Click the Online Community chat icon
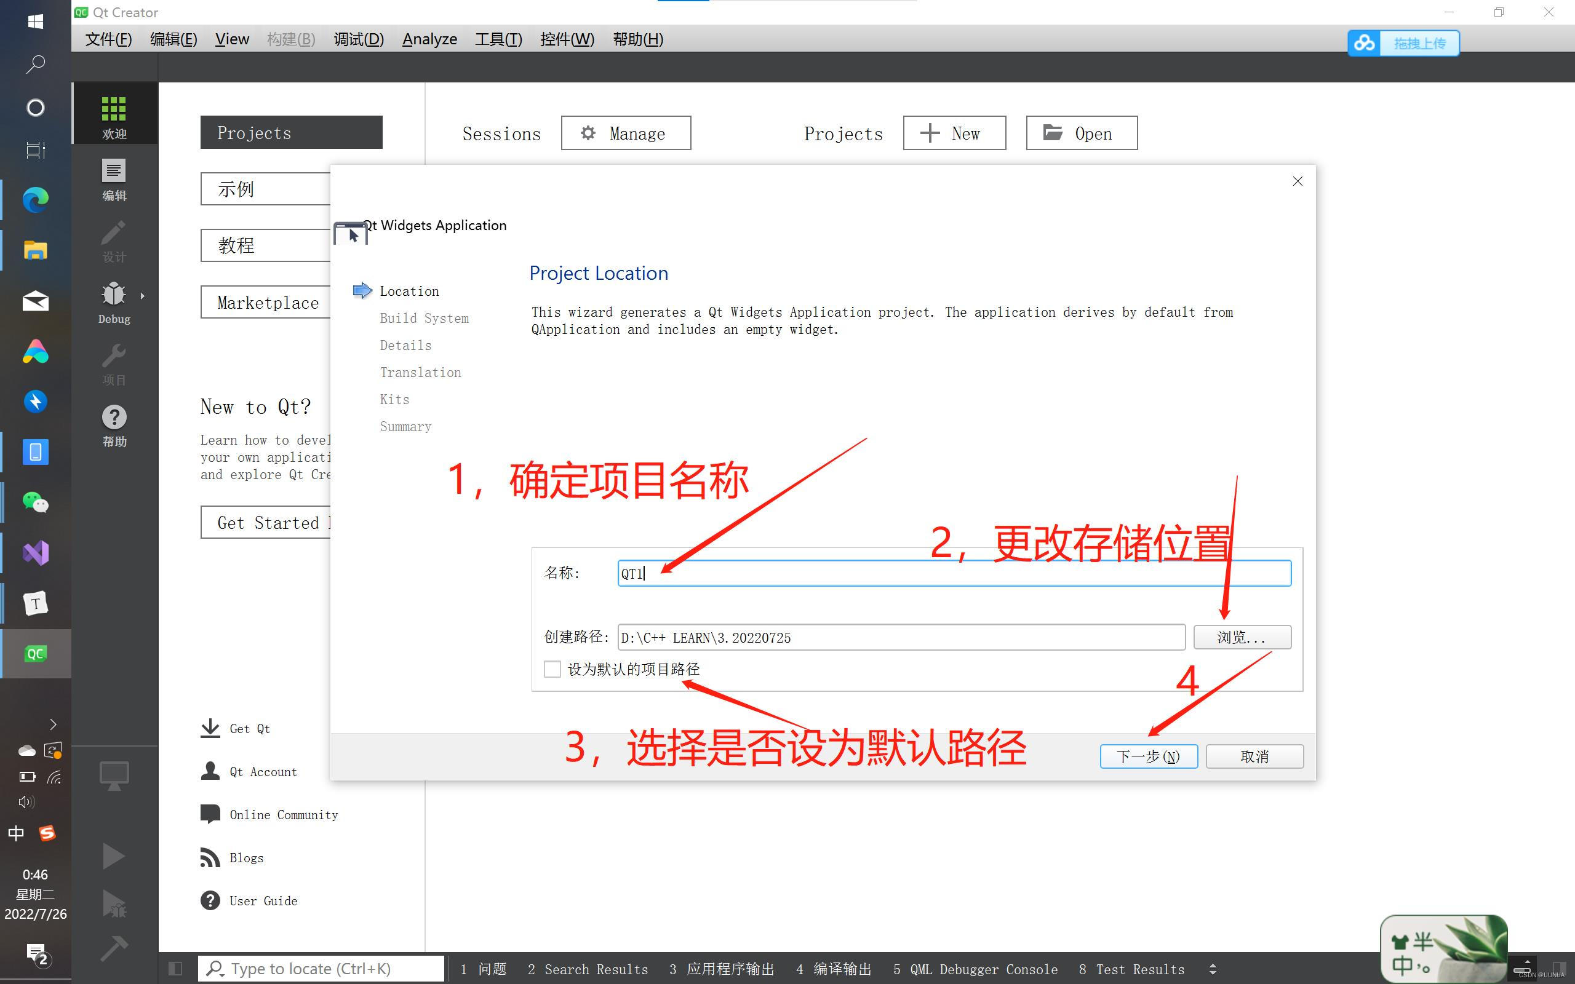This screenshot has height=984, width=1575. coord(210,814)
